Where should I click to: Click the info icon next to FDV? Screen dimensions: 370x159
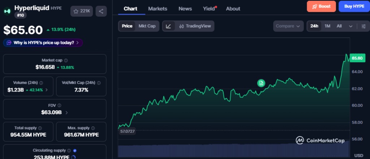60,106
